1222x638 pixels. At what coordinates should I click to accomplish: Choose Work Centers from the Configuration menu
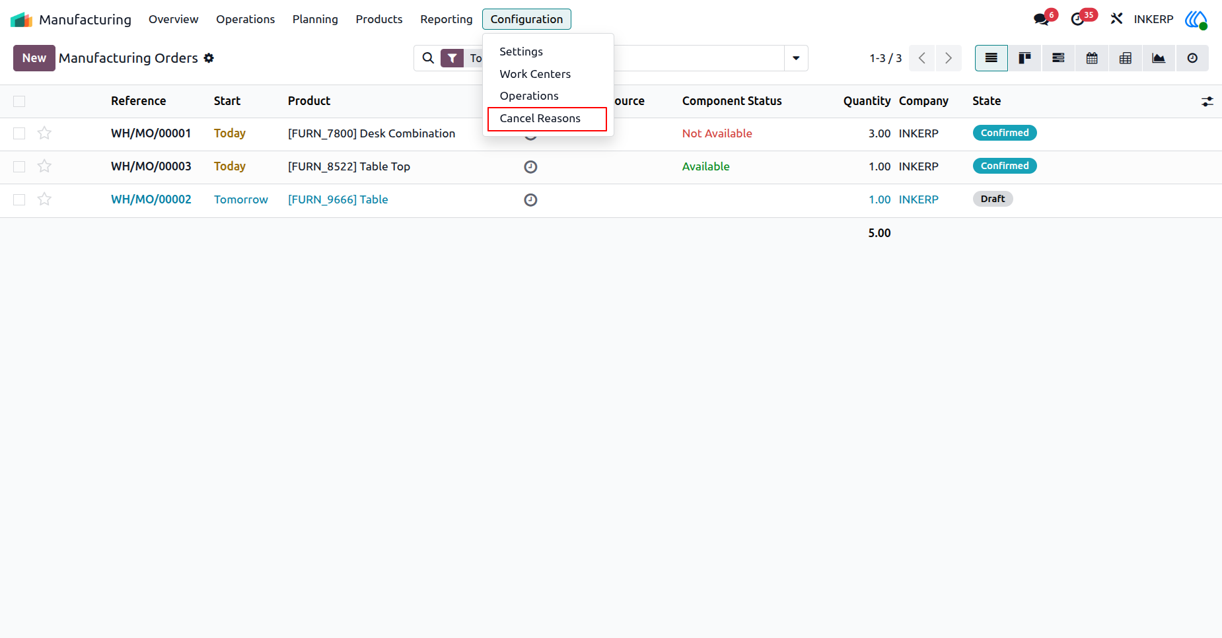535,74
